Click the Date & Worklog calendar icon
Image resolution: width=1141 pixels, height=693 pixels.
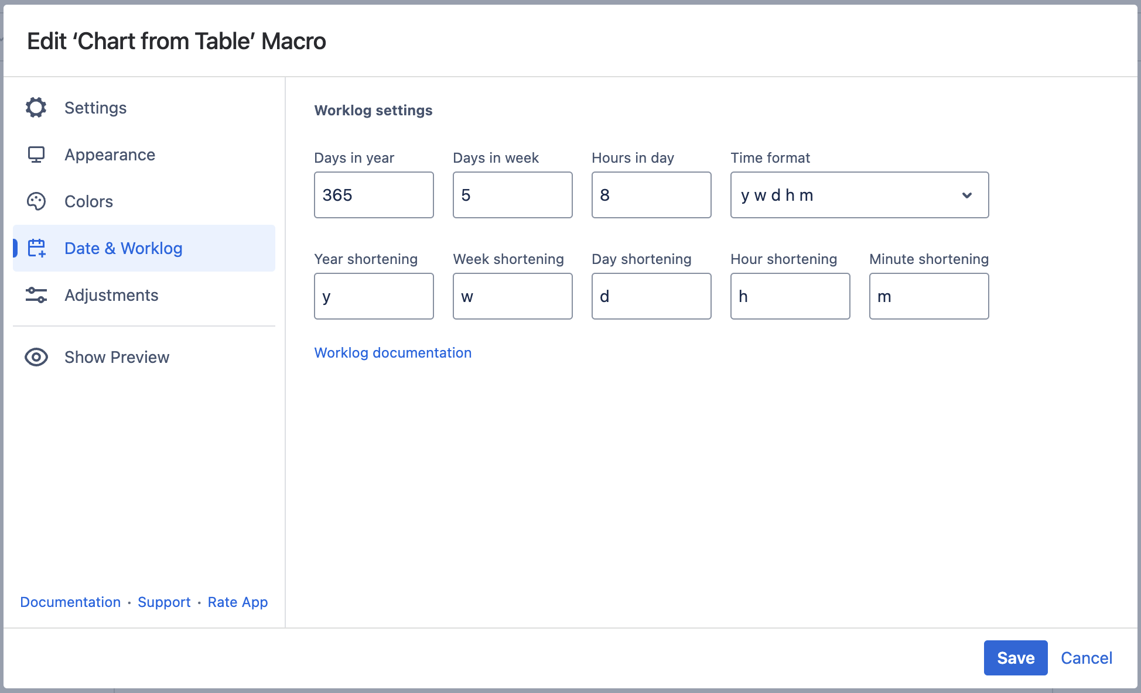37,248
